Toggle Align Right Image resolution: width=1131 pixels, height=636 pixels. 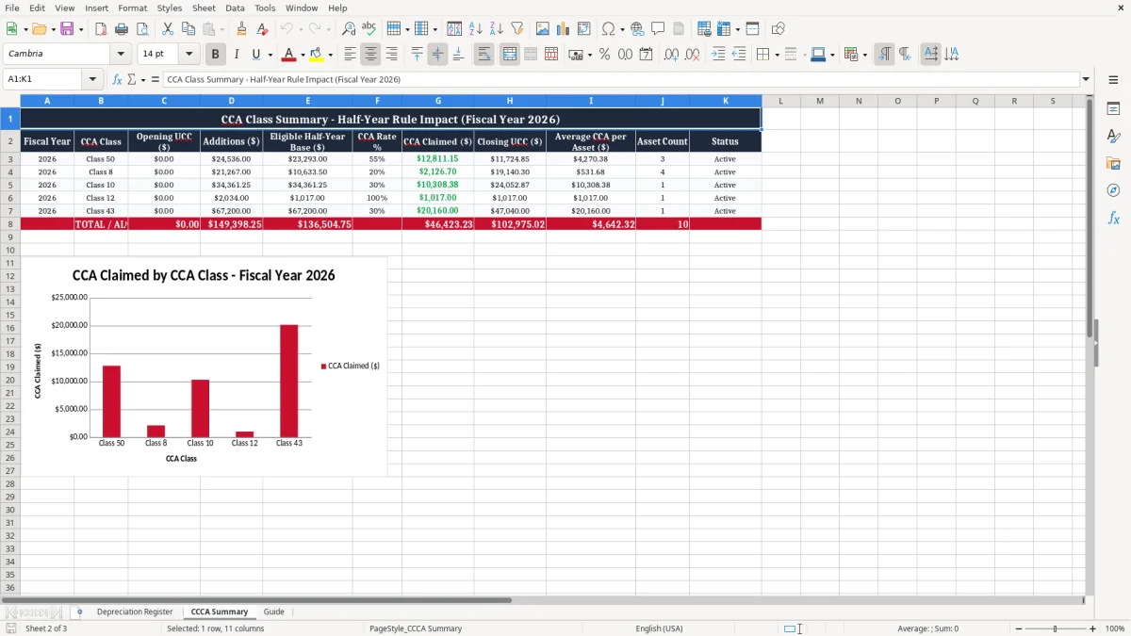[392, 55]
